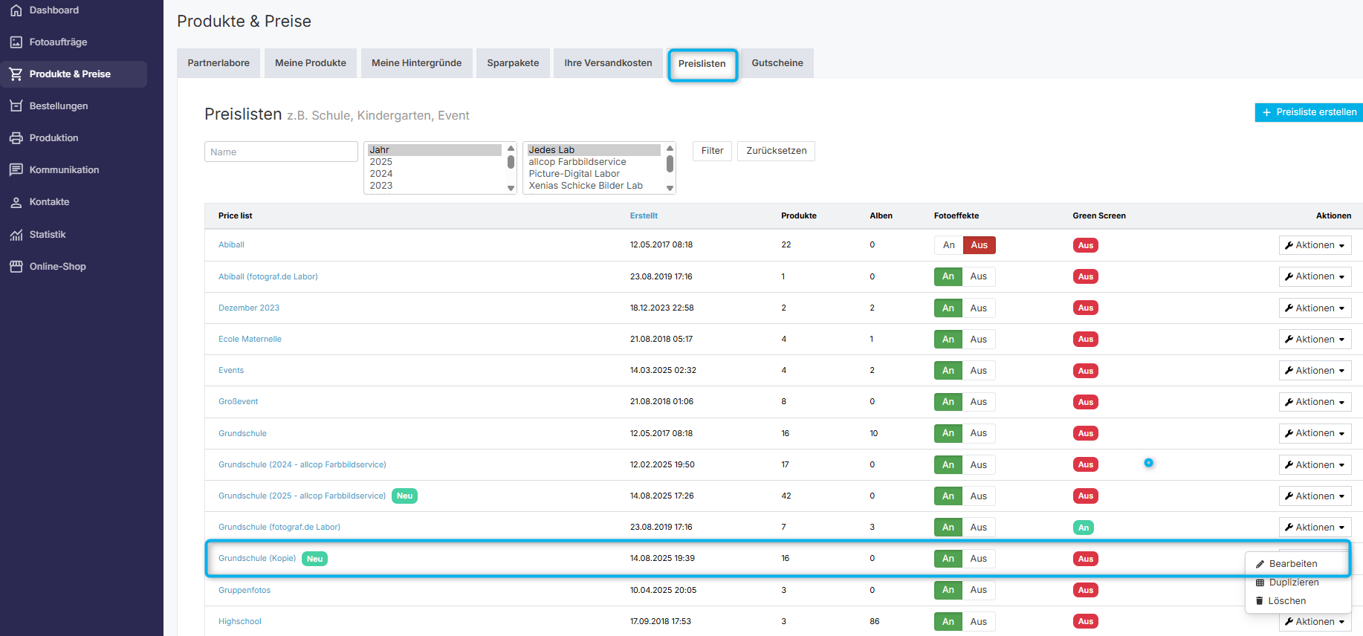The height and width of the screenshot is (636, 1363).
Task: Open the Highschool price list link
Action: click(x=240, y=622)
